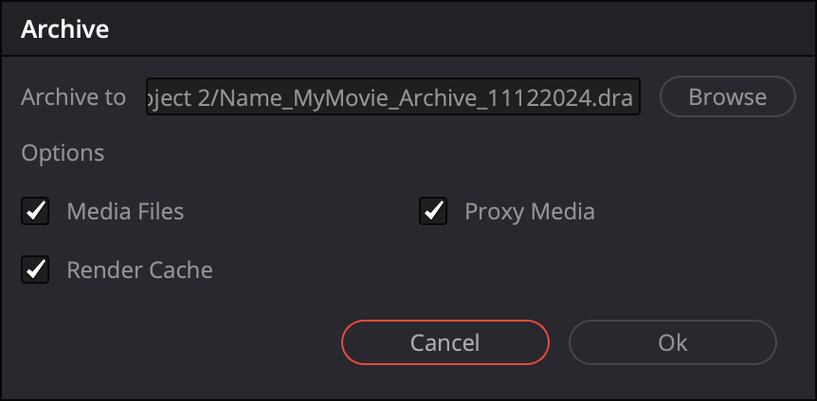
Task: Confirm the archive with the Ok button
Action: click(672, 342)
